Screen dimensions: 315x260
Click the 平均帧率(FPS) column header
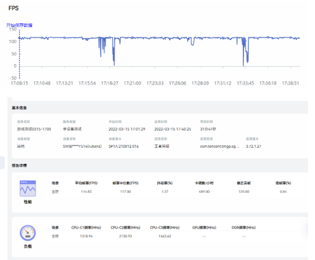(87, 183)
